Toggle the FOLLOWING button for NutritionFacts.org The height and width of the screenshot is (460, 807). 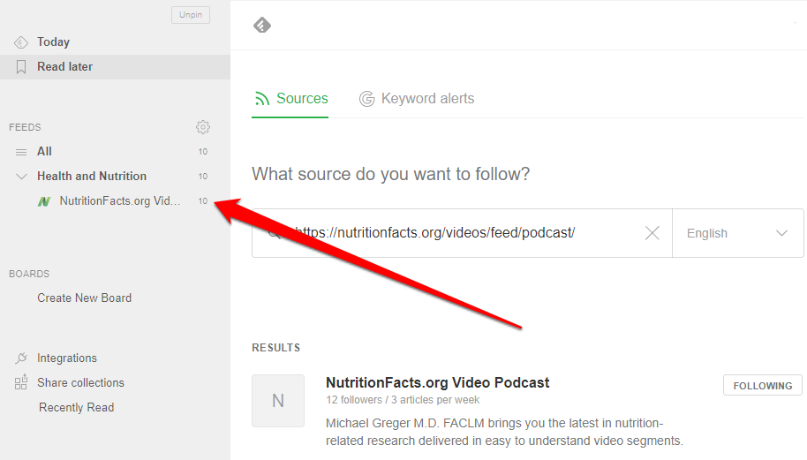[x=762, y=386]
